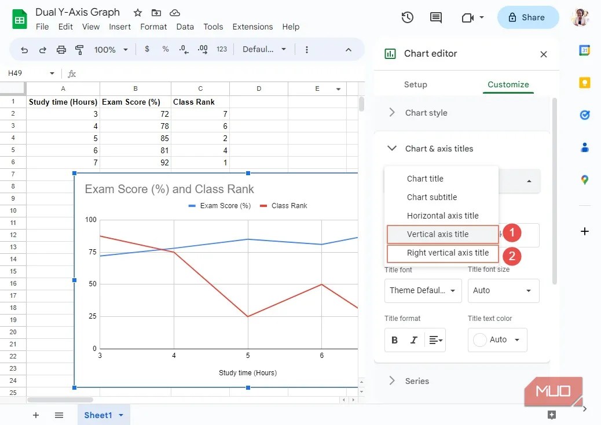The width and height of the screenshot is (601, 425).
Task: Open version history
Action: tap(407, 17)
